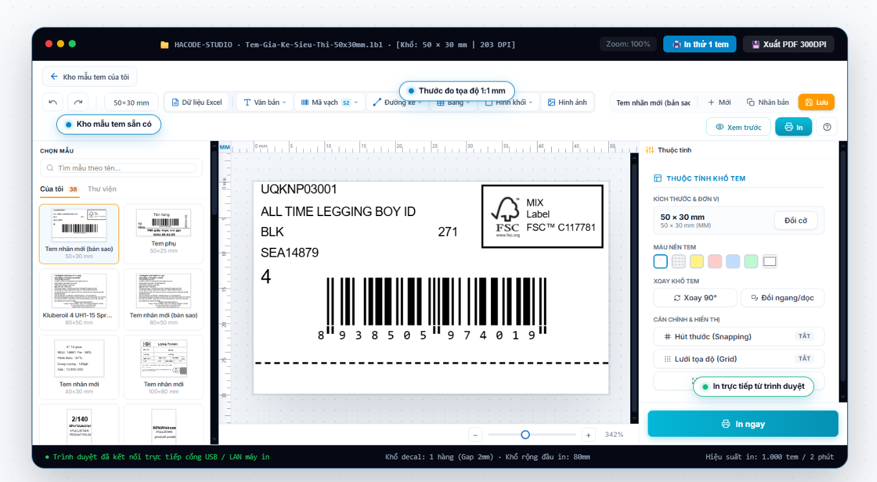Click In thử 1 tem test print

[701, 44]
